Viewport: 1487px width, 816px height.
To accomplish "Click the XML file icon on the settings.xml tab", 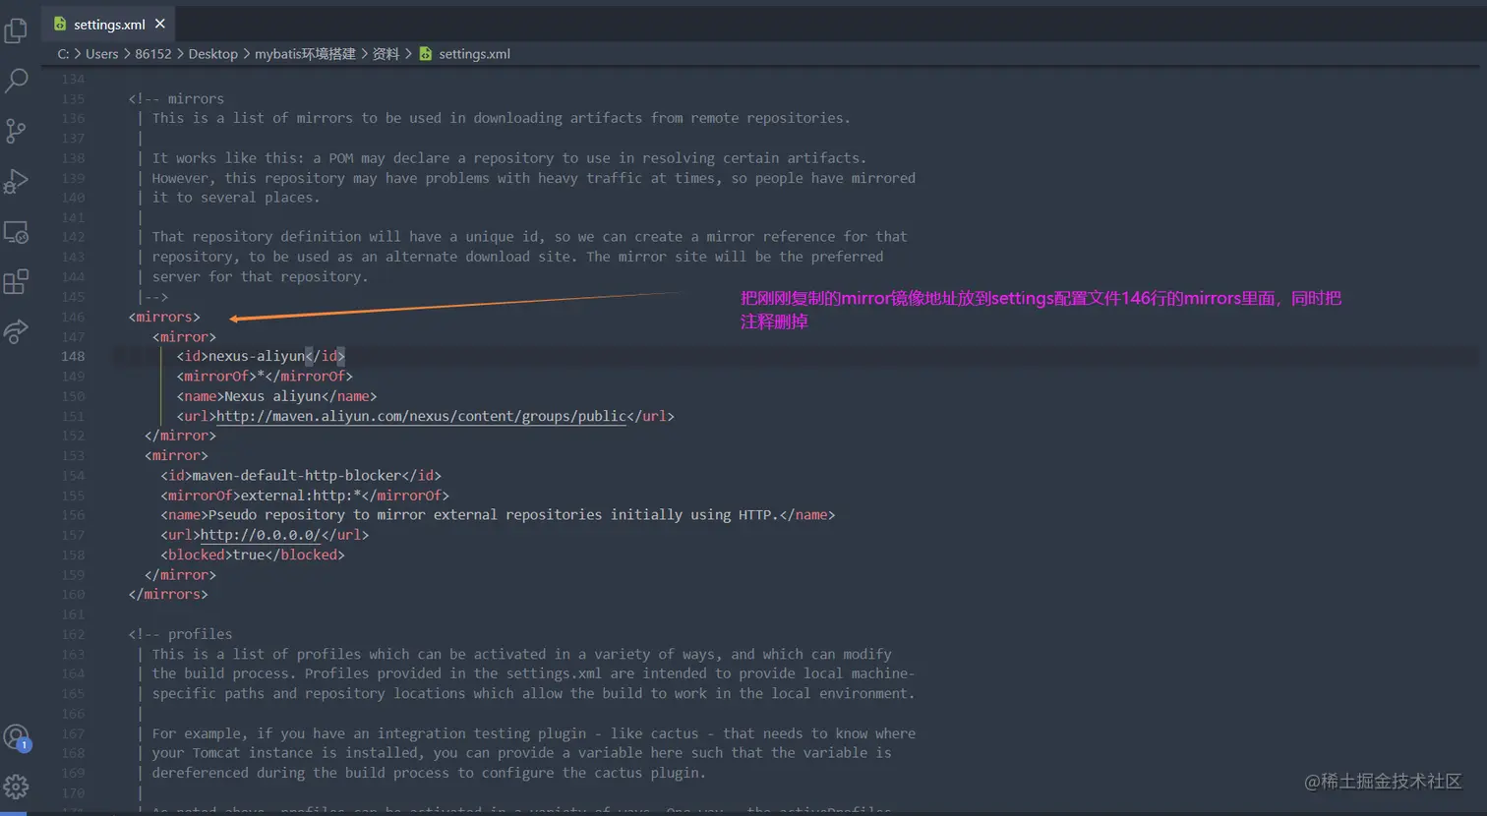I will tap(60, 24).
